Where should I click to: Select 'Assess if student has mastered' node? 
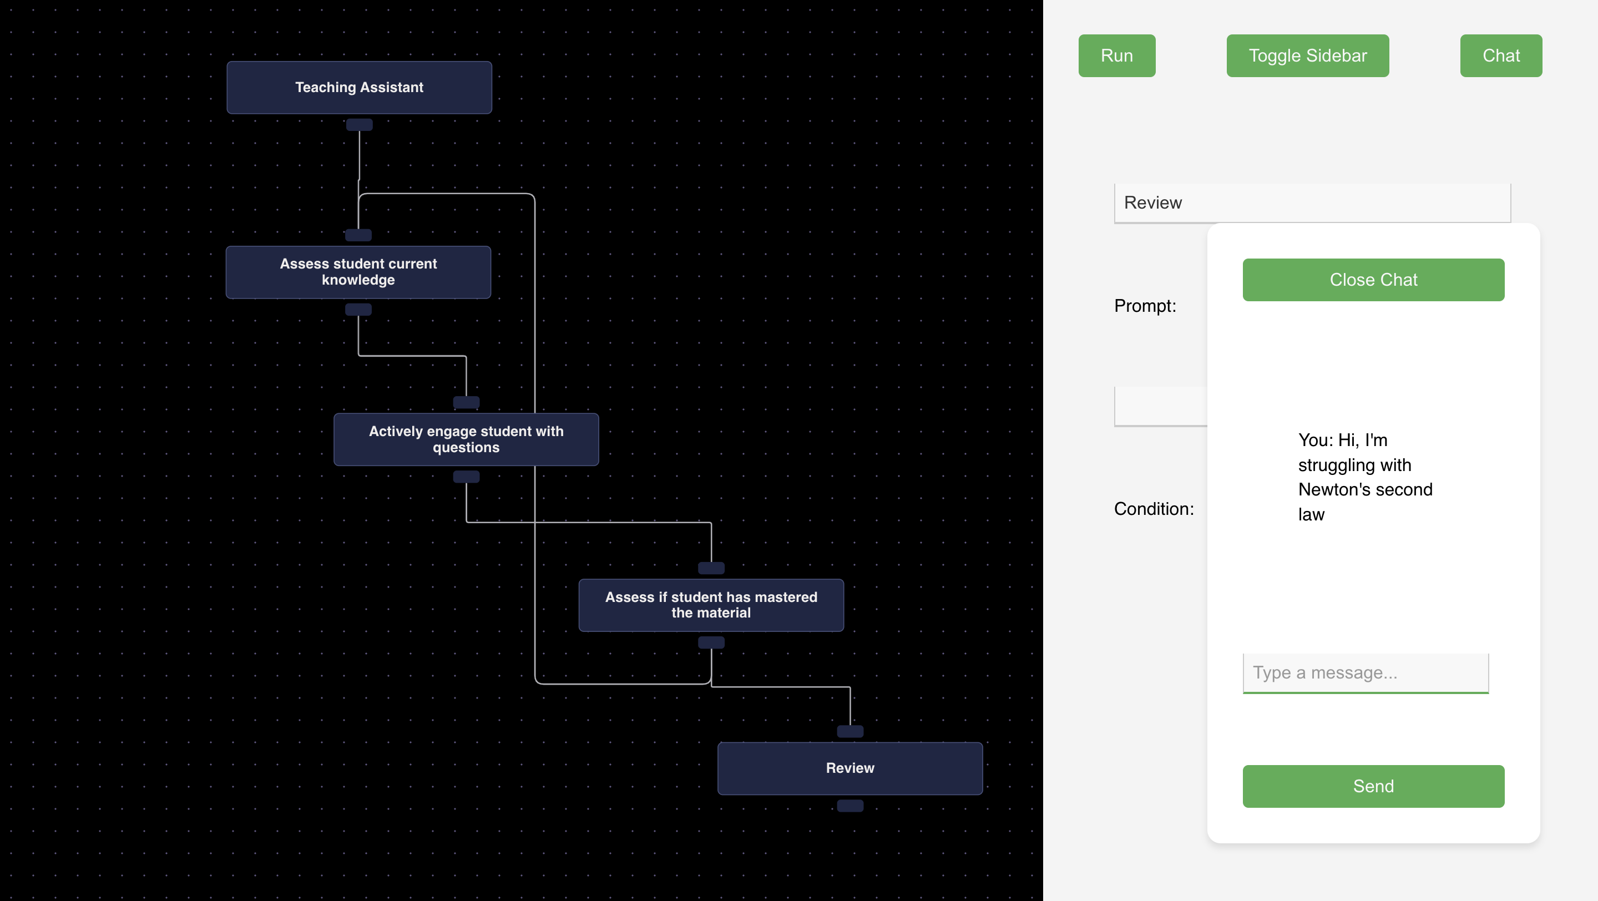(x=711, y=605)
